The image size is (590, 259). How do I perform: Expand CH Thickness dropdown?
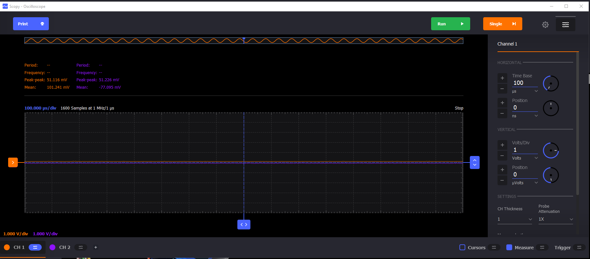point(515,219)
